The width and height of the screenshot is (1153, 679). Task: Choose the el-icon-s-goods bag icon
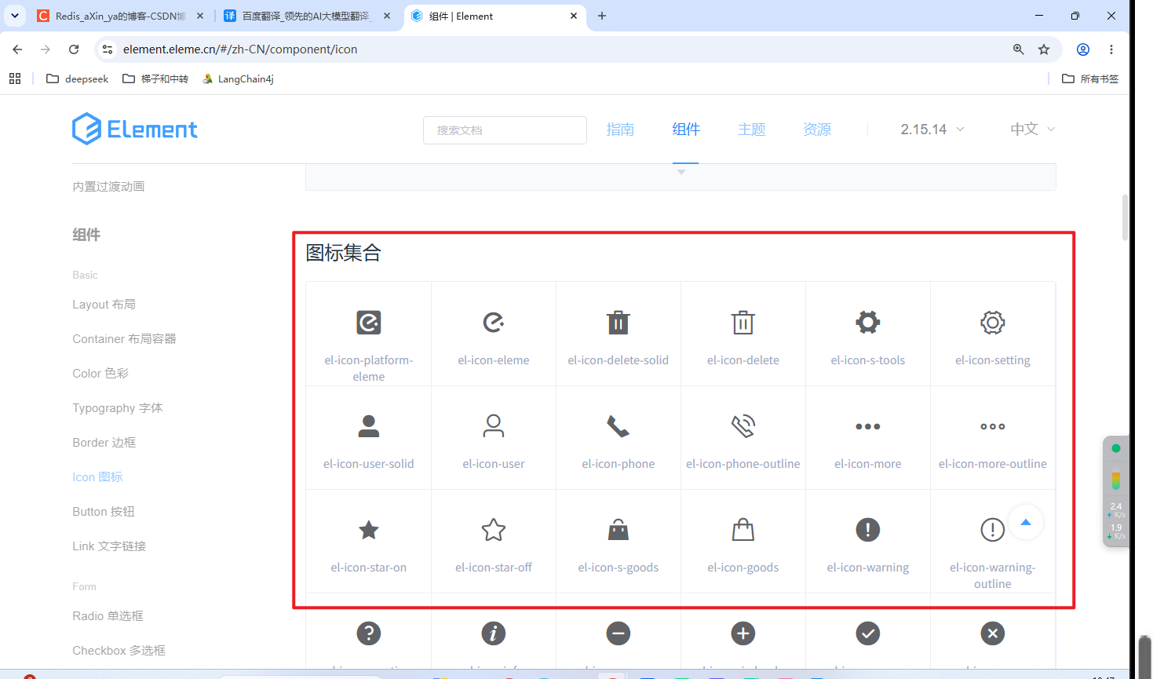618,530
